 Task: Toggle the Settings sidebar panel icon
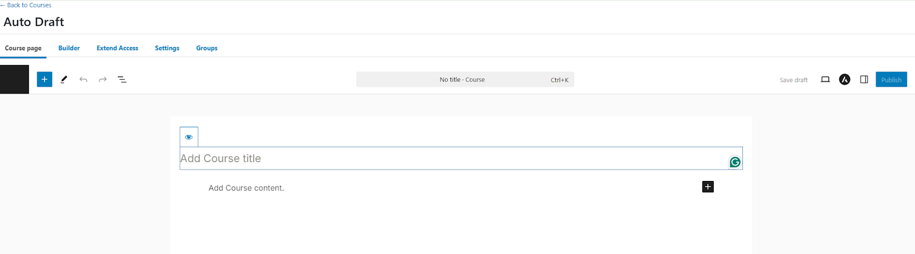tap(864, 79)
